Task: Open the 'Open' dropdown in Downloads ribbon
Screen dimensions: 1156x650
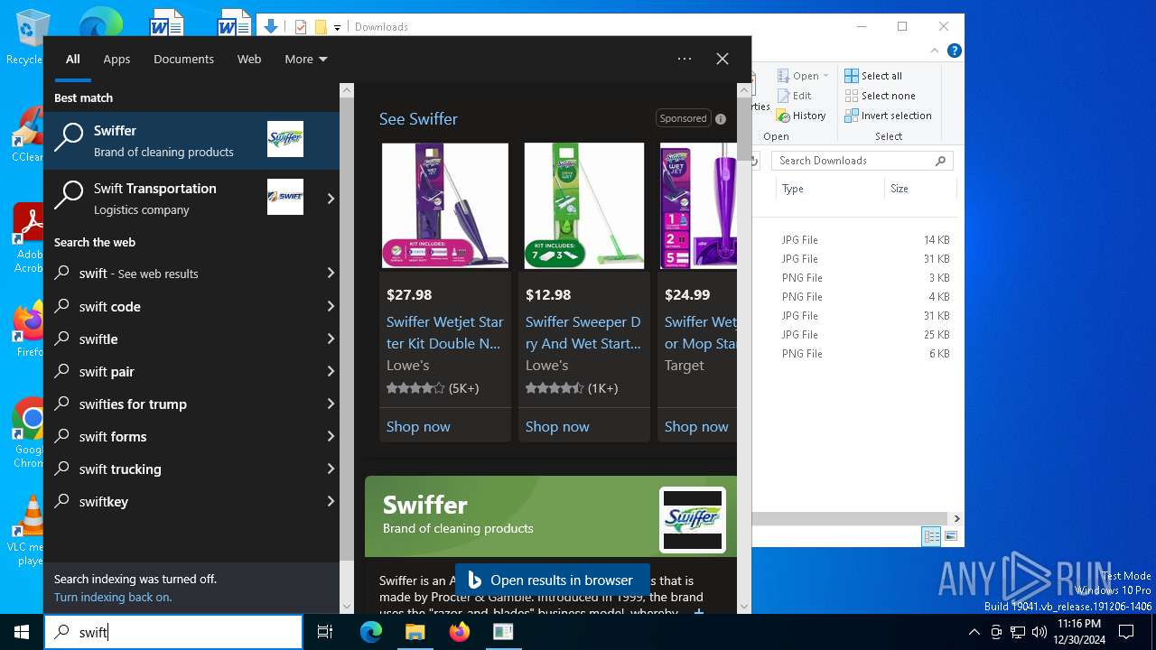Action: pos(802,76)
